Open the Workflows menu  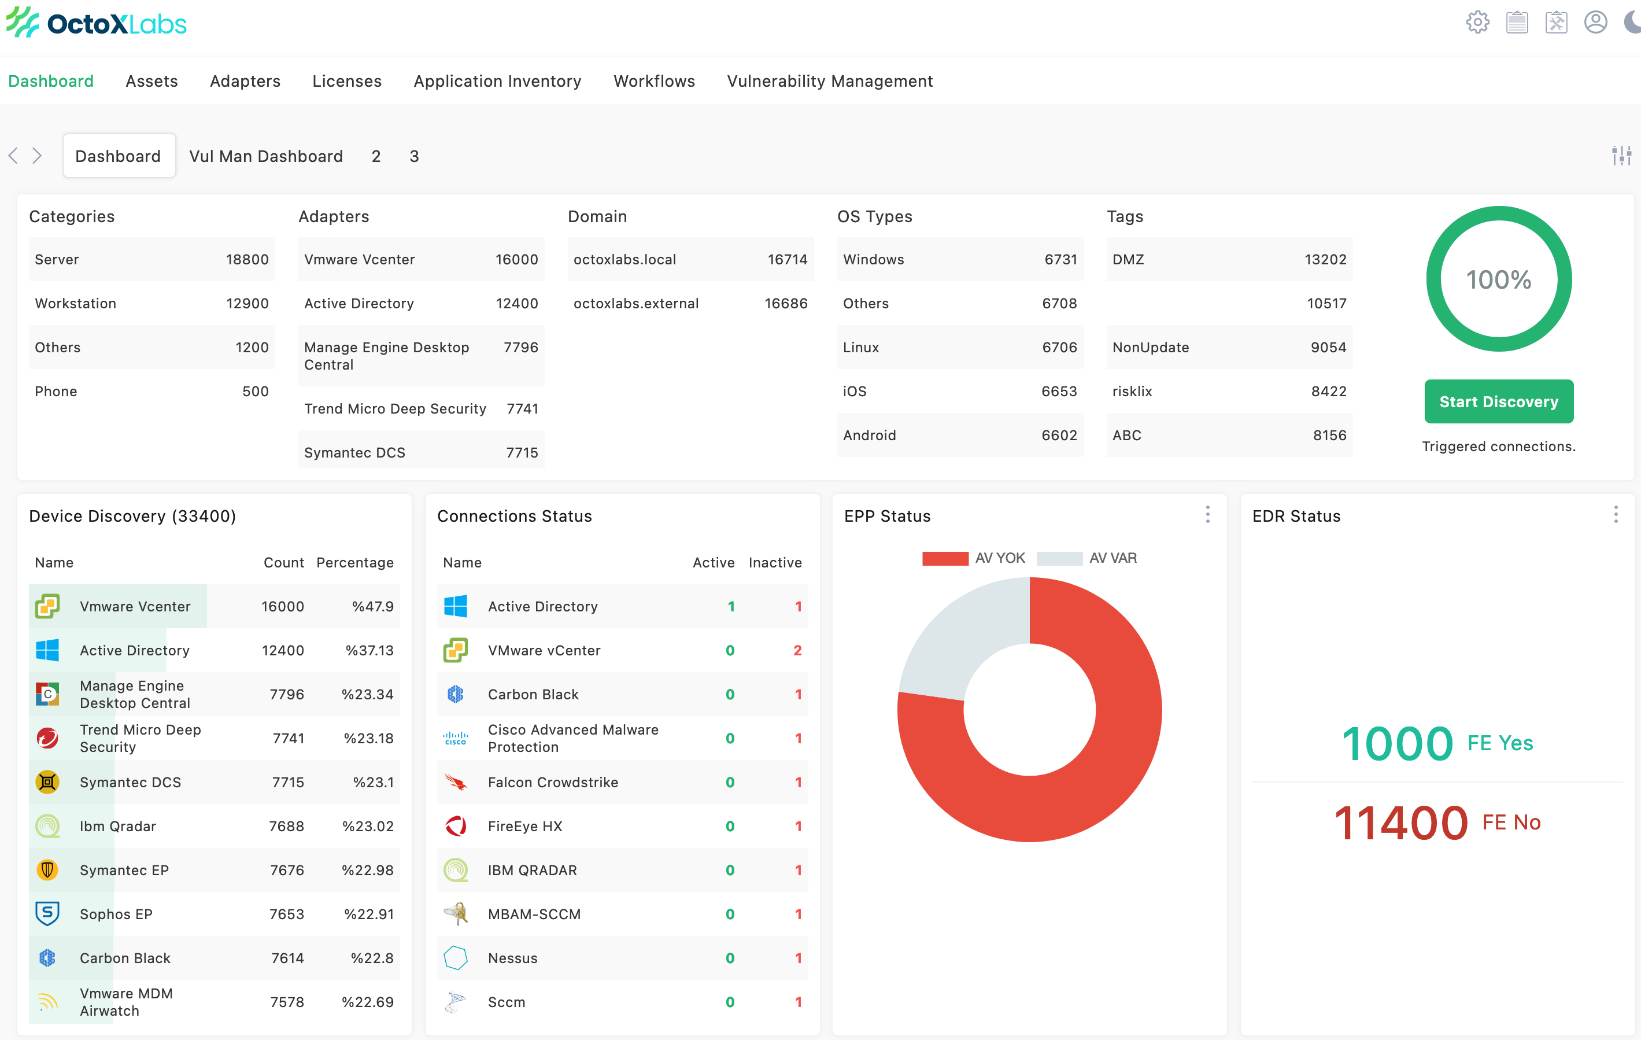coord(654,80)
